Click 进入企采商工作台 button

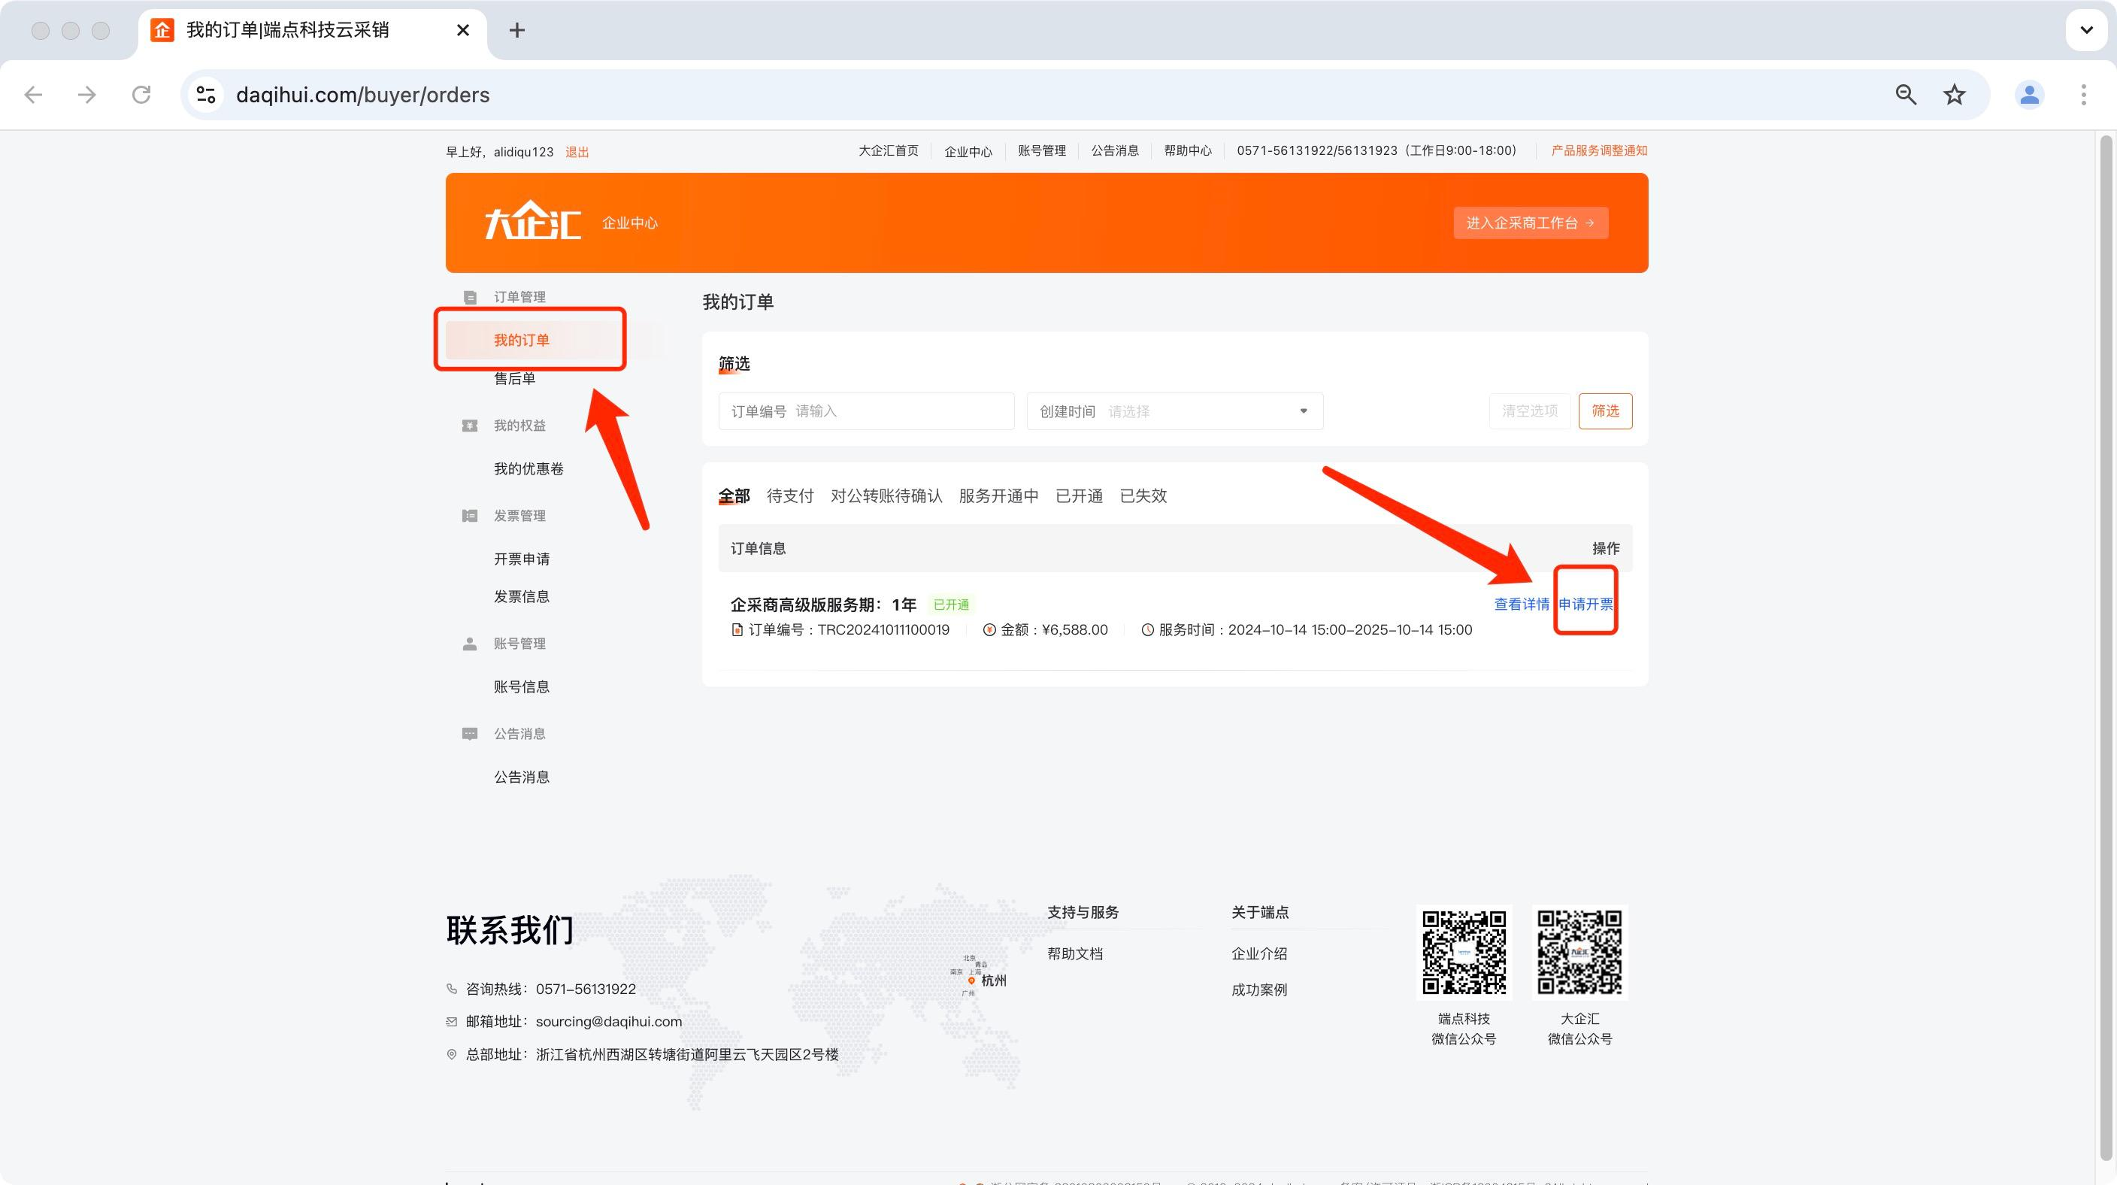1530,223
